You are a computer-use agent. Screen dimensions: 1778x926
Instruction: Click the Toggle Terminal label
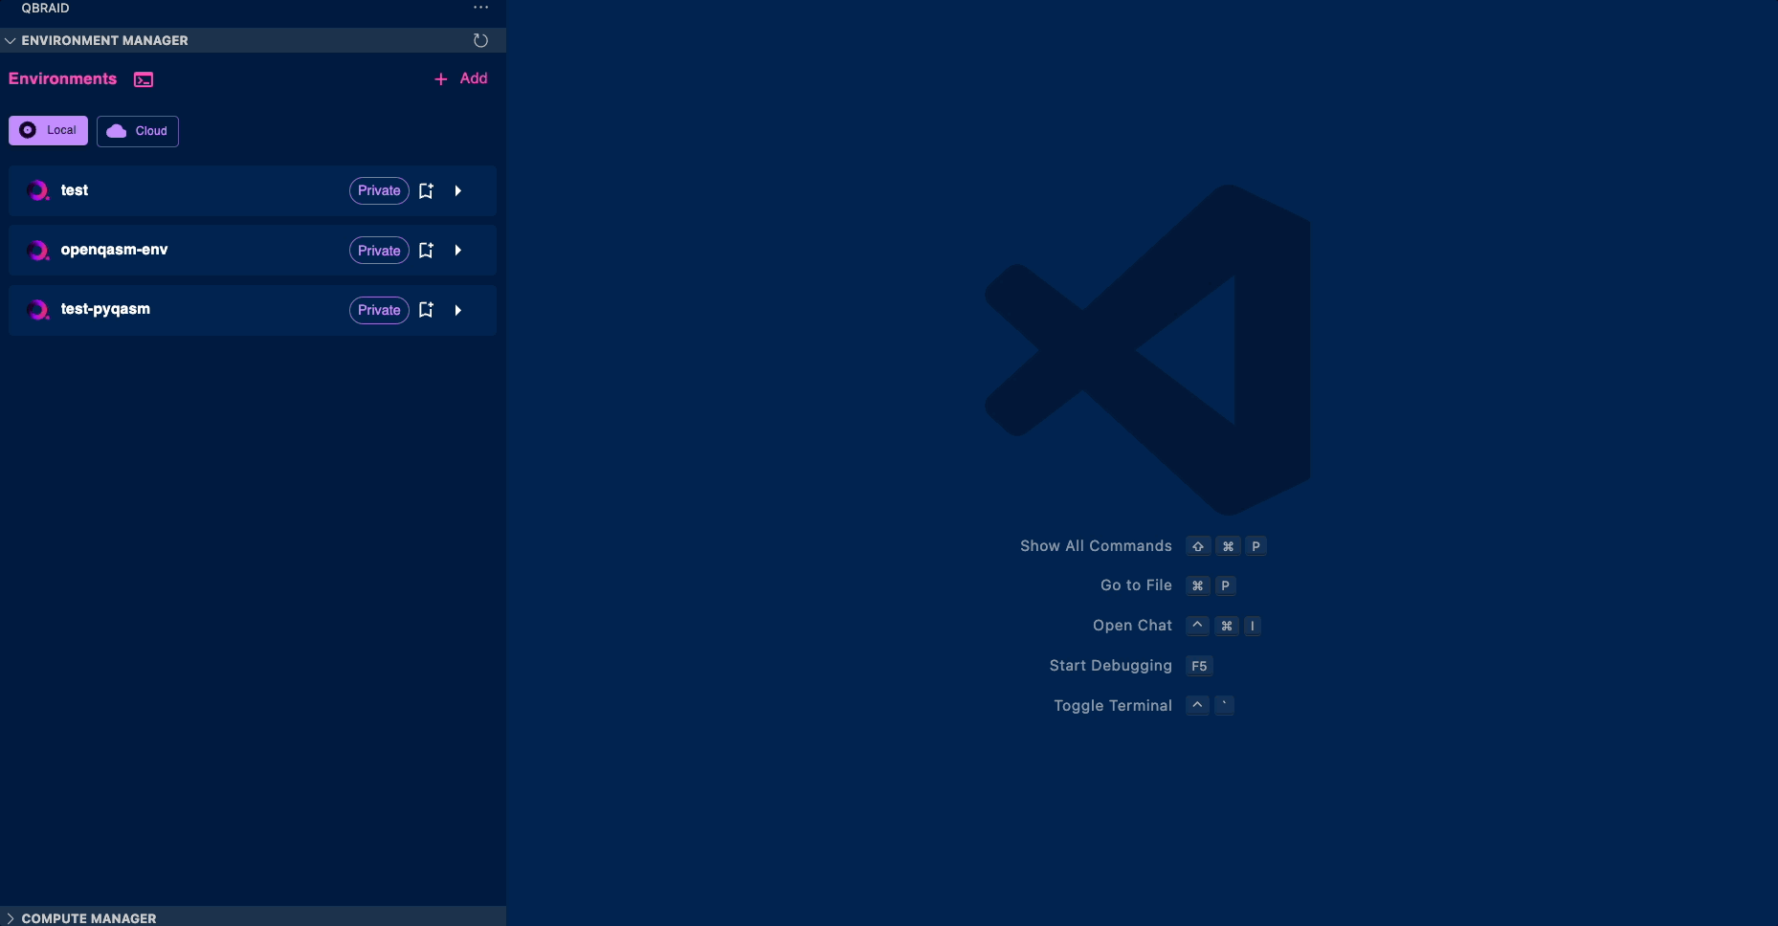click(x=1113, y=705)
